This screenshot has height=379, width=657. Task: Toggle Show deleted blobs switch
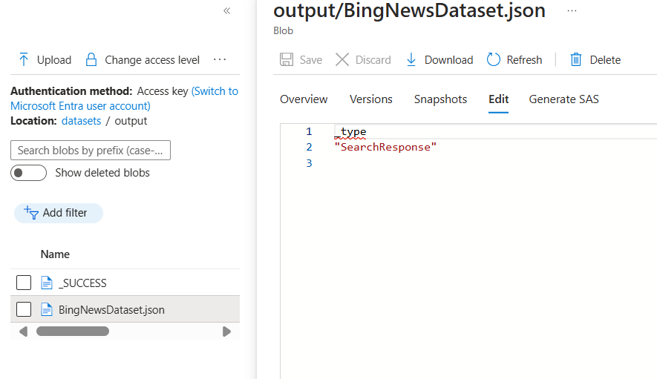(28, 173)
